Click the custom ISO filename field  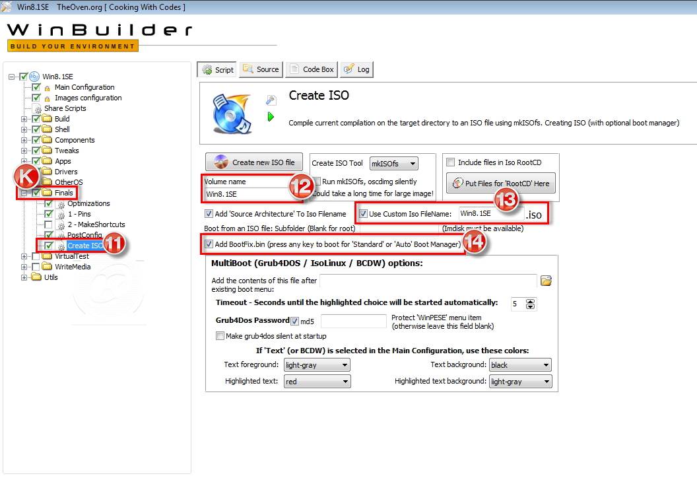tap(491, 214)
